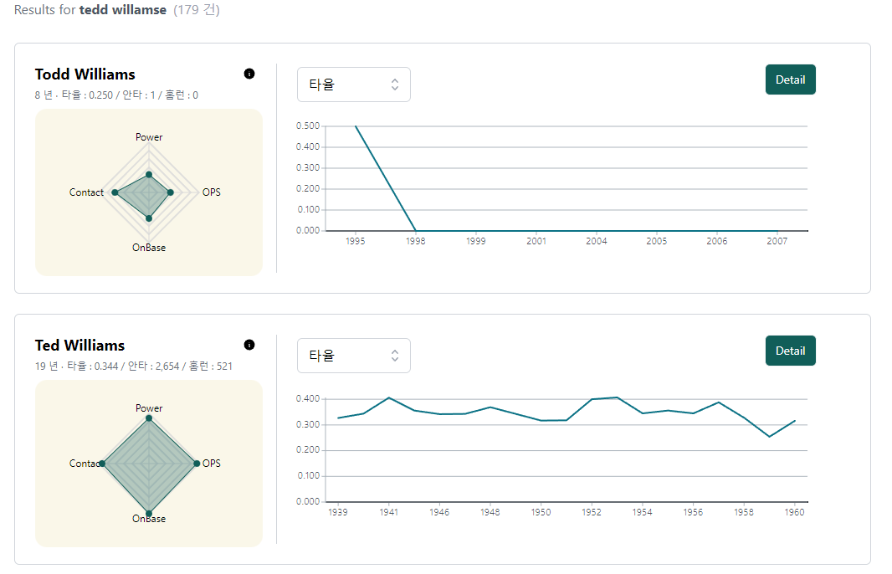Click the info icon beside Ted Williams
892x574 pixels.
[x=249, y=345]
